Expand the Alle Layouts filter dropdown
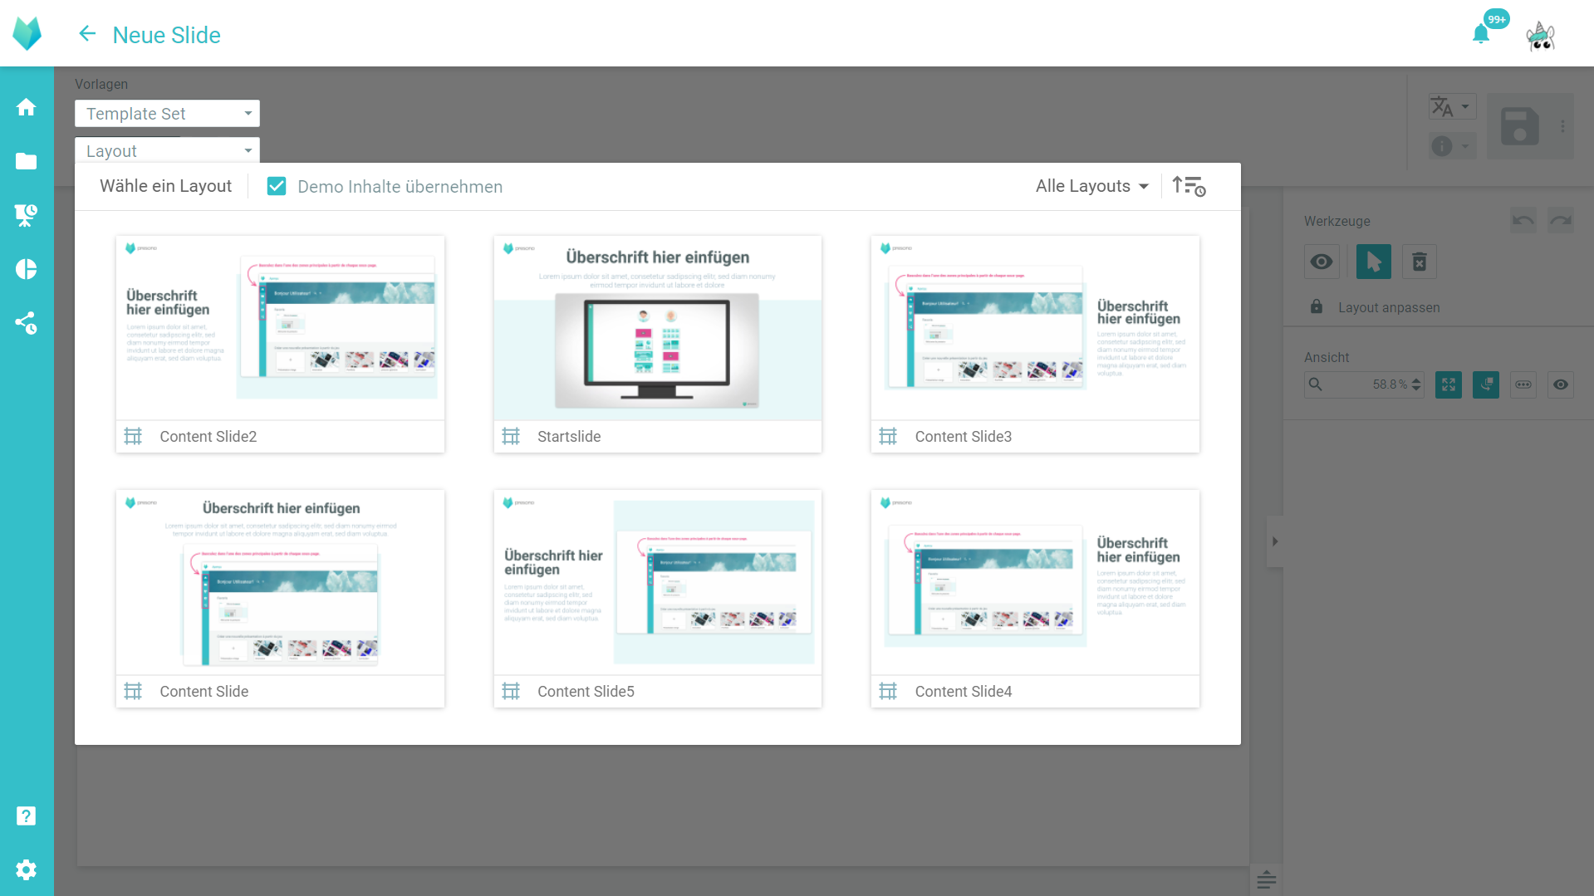 tap(1091, 186)
